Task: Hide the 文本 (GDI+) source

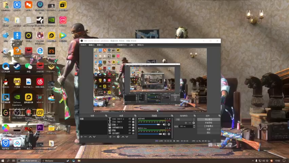Action: tap(130, 122)
